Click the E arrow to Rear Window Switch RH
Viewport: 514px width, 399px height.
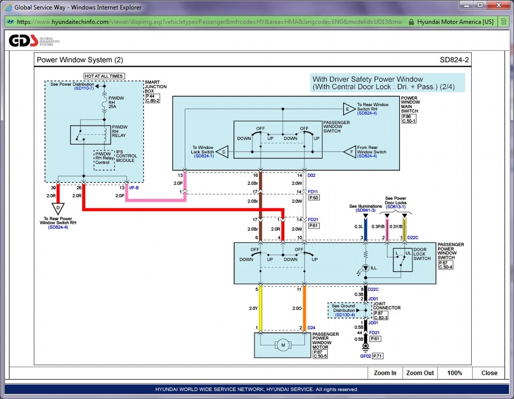[x=349, y=109]
